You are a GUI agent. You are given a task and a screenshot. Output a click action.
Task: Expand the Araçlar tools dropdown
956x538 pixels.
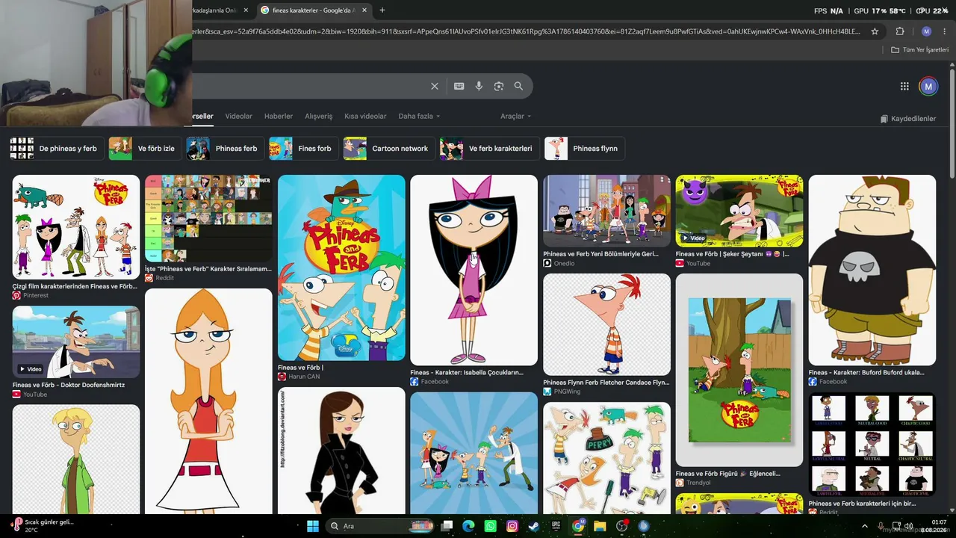click(516, 117)
